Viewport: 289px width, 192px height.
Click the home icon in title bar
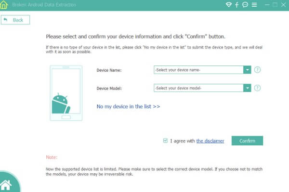(4, 5)
